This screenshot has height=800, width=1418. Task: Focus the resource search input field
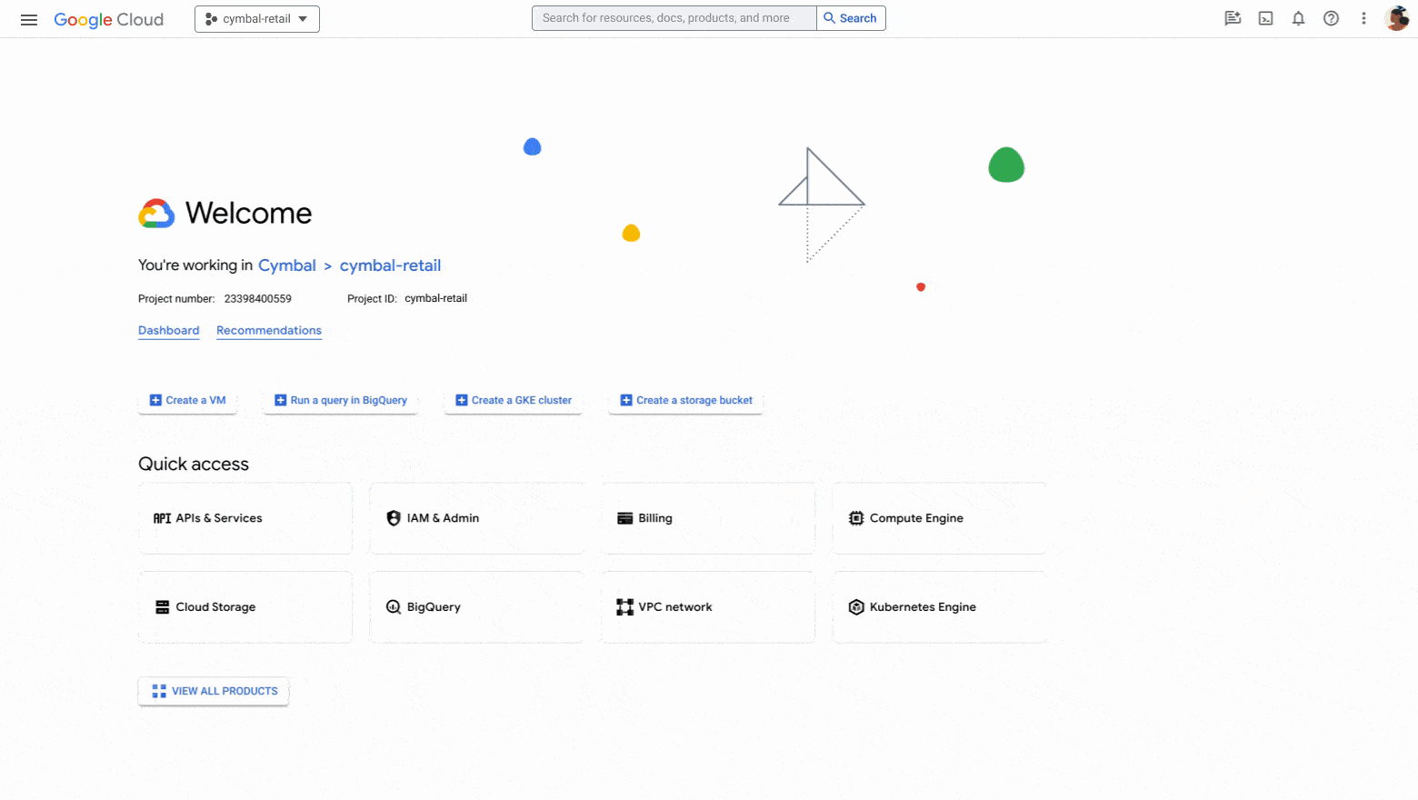[674, 18]
